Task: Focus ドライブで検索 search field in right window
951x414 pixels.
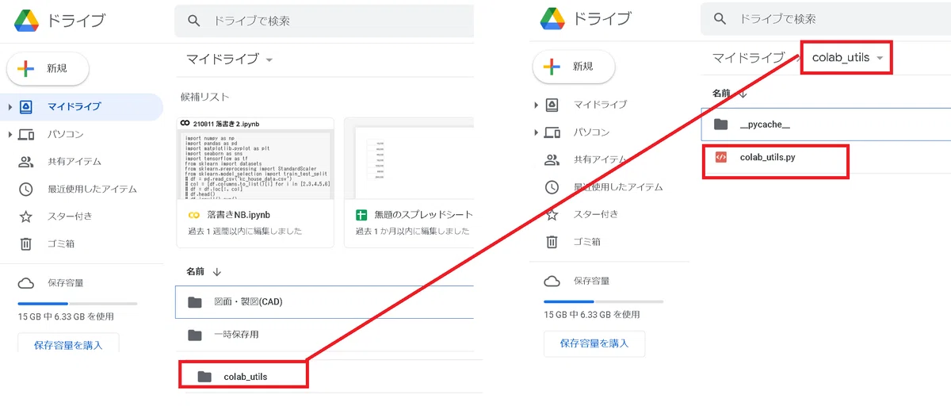Action: (826, 18)
